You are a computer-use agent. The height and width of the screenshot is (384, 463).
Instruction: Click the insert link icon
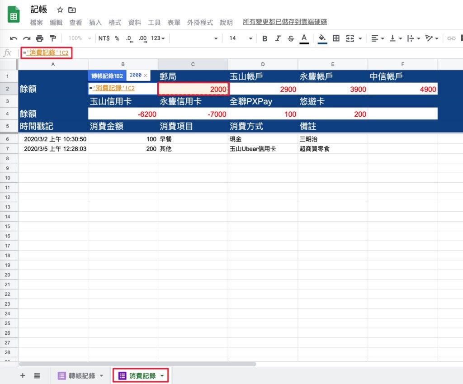(451, 38)
